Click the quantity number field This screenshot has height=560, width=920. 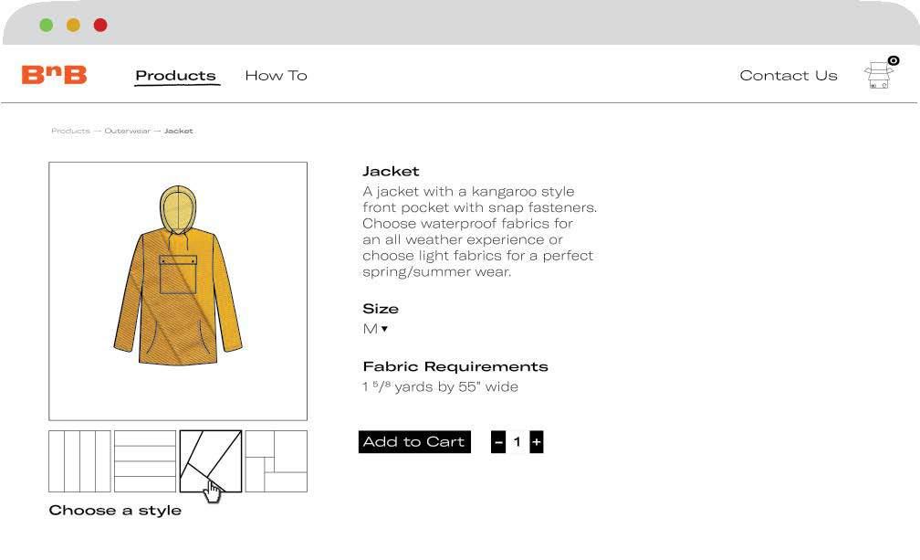coord(517,442)
